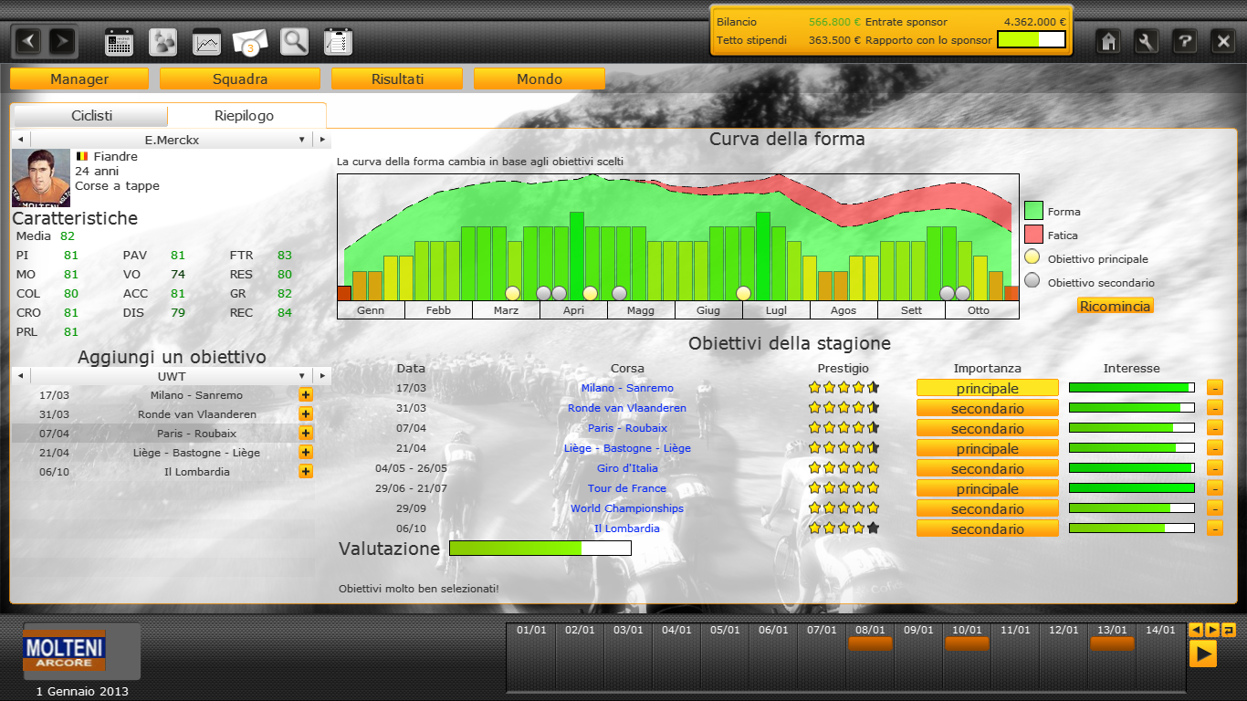The height and width of the screenshot is (701, 1247).
Task: Open the calendar icon in top toolbar
Action: pos(120,42)
